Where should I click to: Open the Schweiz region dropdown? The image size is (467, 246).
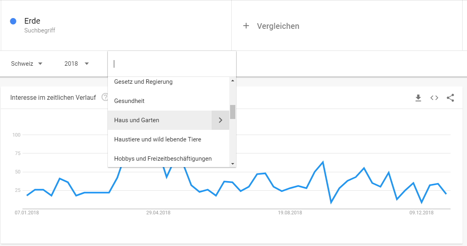[x=27, y=64]
